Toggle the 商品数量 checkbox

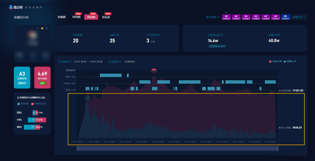(x=18, y=104)
